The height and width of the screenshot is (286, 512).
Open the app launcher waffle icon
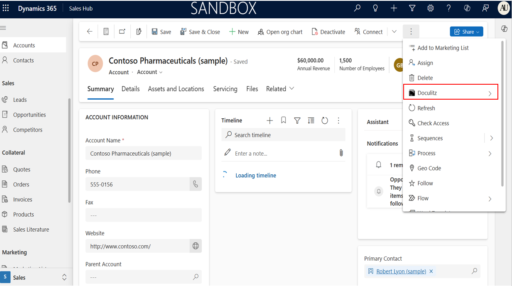(6, 8)
